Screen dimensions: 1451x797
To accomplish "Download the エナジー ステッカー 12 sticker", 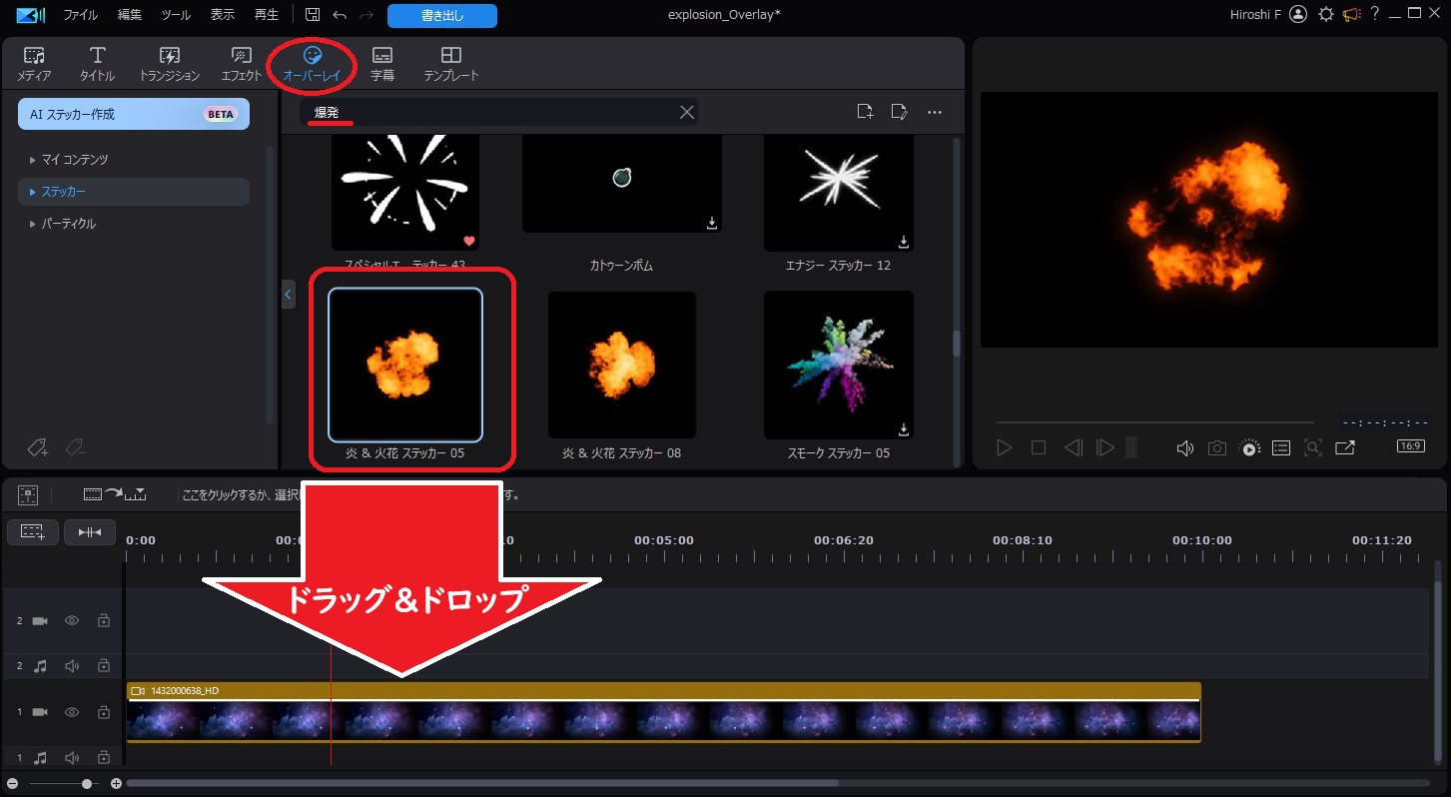I will point(903,242).
